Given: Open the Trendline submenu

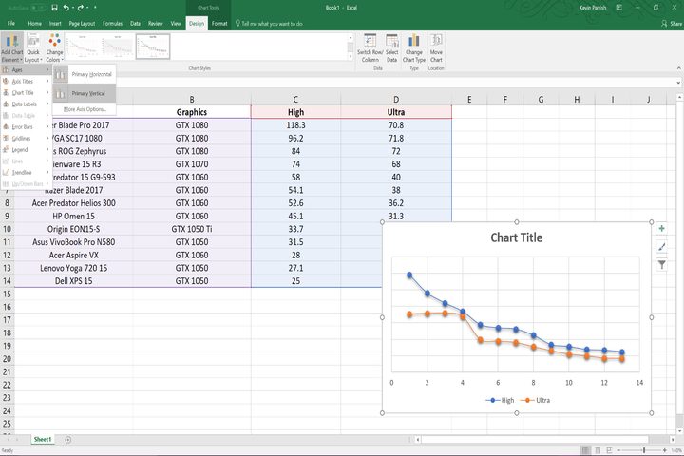Looking at the screenshot, I should (27, 172).
